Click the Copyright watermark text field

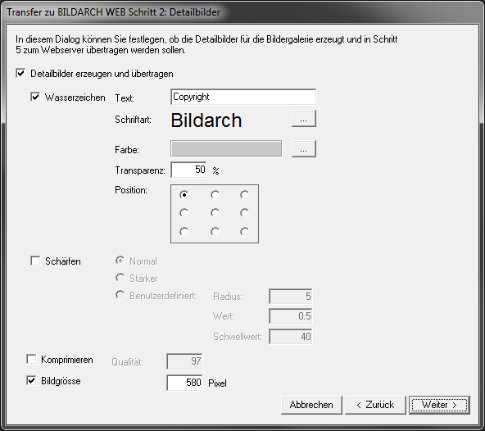[243, 97]
